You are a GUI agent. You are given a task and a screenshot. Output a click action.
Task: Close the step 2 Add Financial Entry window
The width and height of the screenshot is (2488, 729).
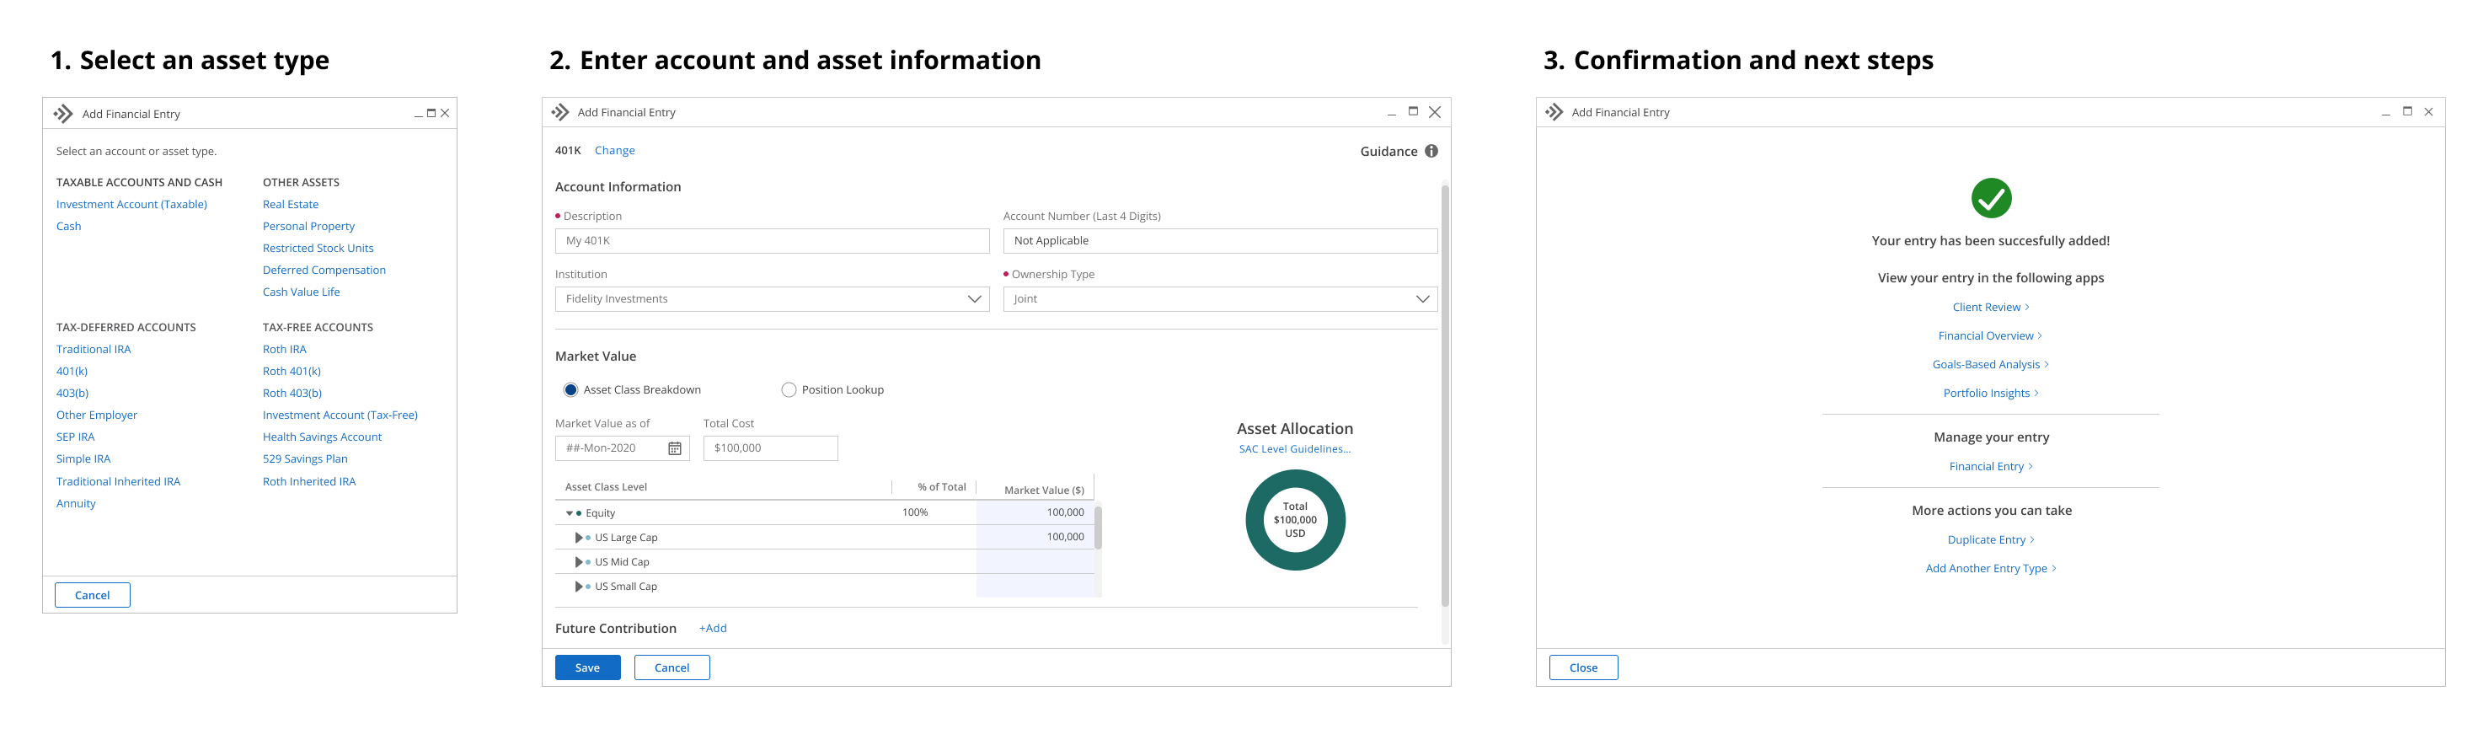pos(1435,112)
